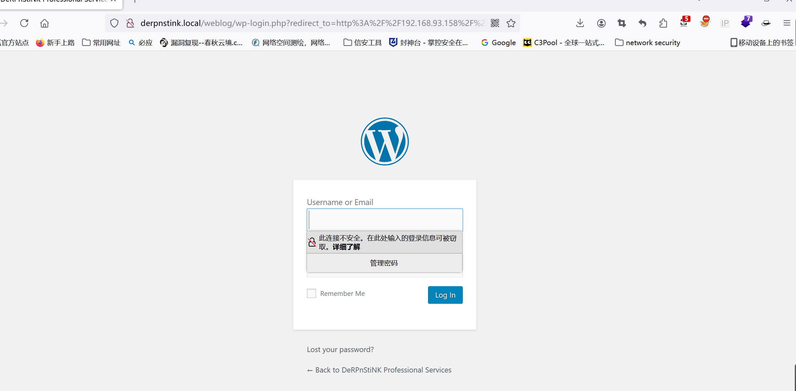Open the extensions puzzle icon
This screenshot has height=391, width=796.
[663, 23]
